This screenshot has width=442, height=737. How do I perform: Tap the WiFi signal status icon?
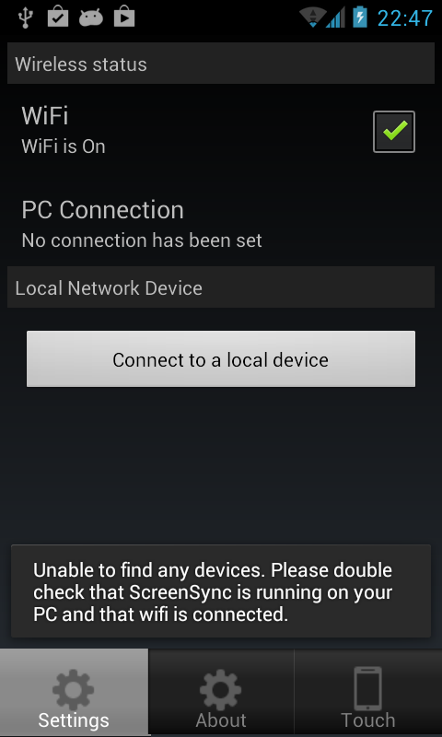pyautogui.click(x=312, y=18)
